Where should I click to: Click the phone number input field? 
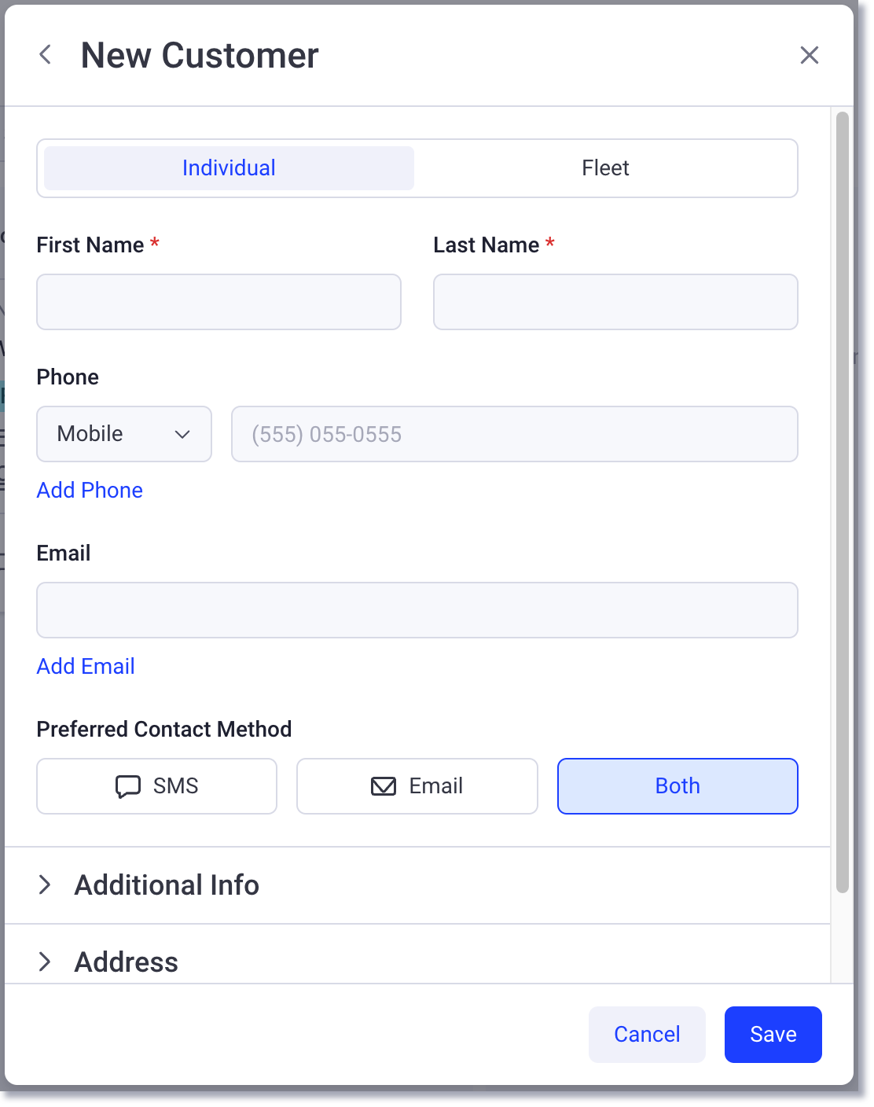(x=515, y=434)
